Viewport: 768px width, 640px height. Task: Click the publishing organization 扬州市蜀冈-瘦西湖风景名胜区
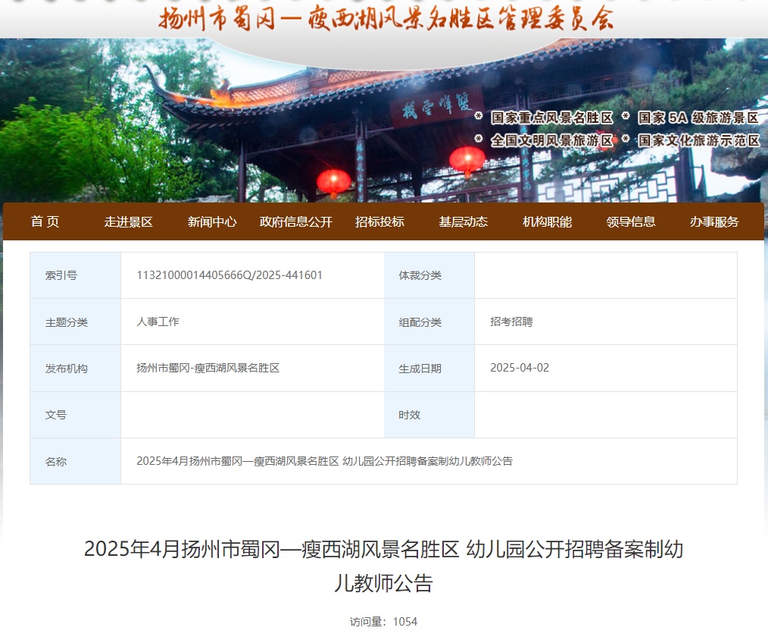[208, 368]
